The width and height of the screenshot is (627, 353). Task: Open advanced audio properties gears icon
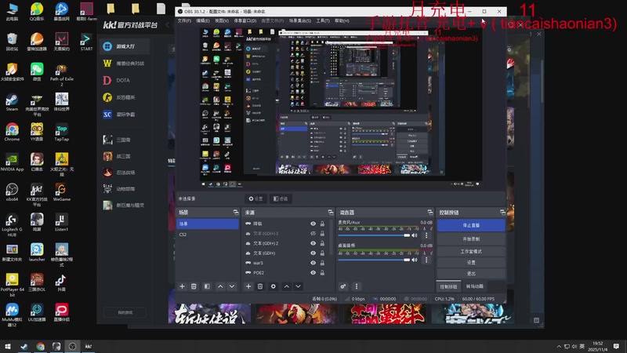coord(343,286)
